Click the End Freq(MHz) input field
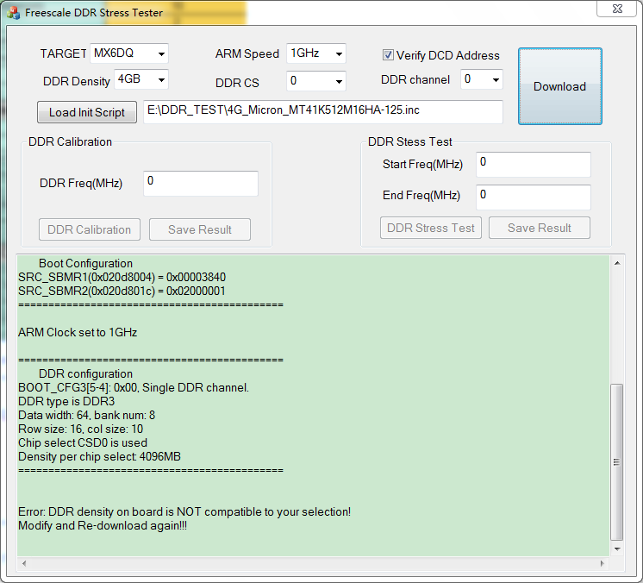643x583 pixels. [x=533, y=197]
